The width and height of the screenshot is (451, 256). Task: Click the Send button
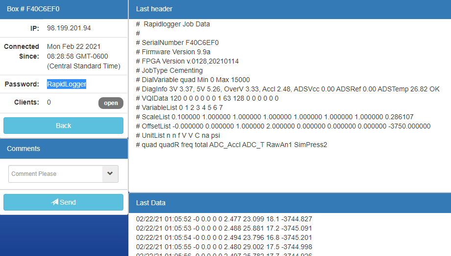[x=63, y=202]
